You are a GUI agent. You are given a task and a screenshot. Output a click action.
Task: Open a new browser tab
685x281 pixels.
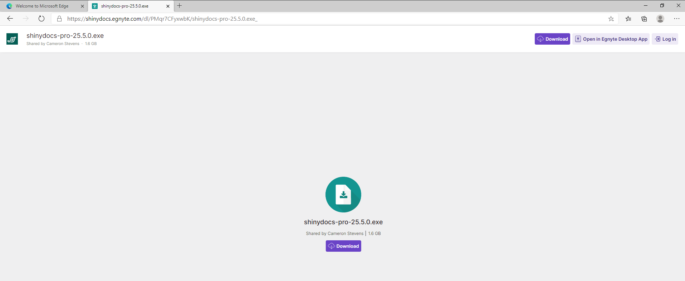(180, 6)
